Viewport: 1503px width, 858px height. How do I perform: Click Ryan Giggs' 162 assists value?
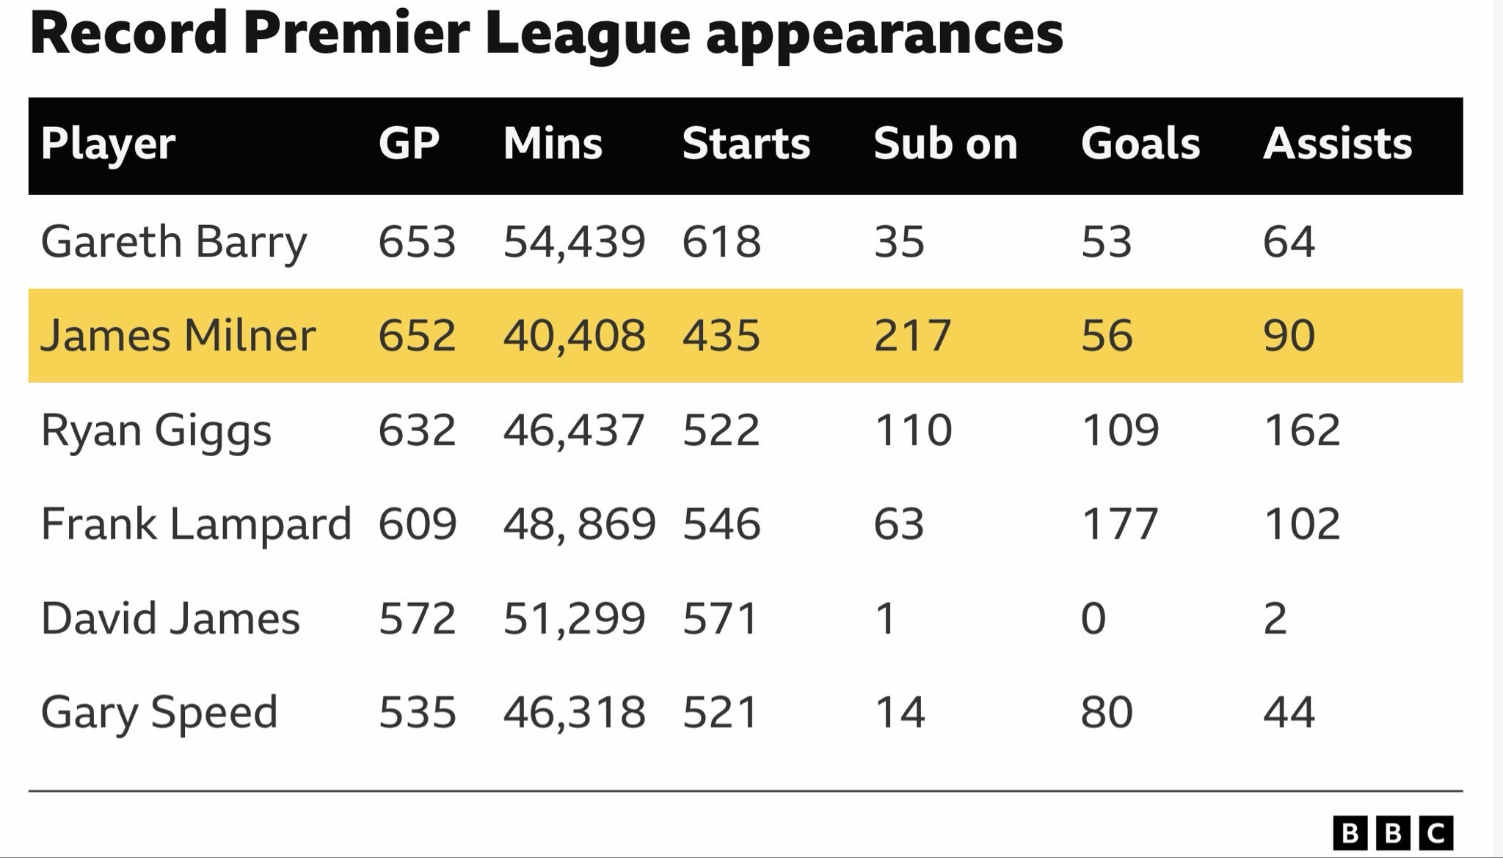(x=1301, y=430)
